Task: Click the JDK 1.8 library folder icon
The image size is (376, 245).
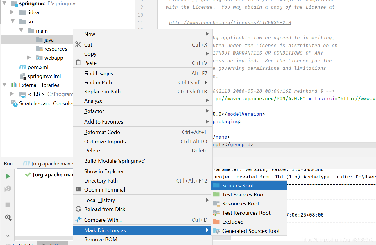Action: tap(23, 94)
